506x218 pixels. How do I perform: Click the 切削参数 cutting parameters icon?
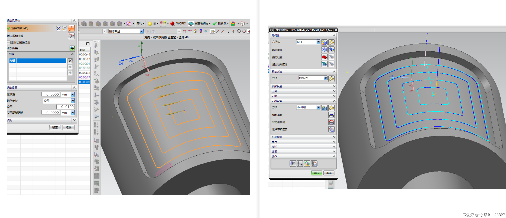(331, 115)
